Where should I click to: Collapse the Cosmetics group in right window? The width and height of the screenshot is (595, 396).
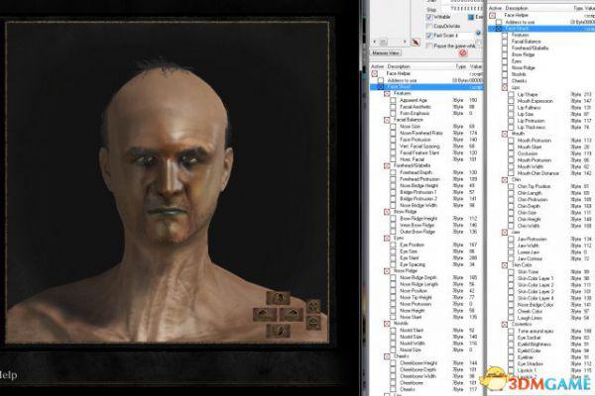click(x=505, y=325)
